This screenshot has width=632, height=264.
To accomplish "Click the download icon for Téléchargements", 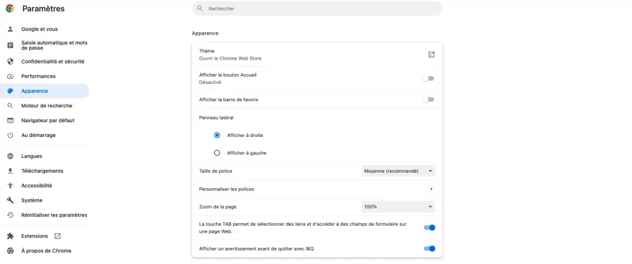I will (x=10, y=171).
